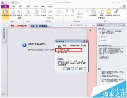The width and height of the screenshot is (127, 98).
Task: Click the Dock to Desktop icon in quick access toolbar
Action: 12,3
